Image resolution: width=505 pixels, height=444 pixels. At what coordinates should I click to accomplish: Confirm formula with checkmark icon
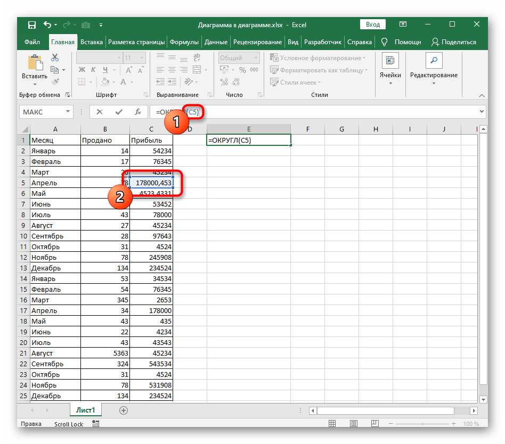pyautogui.click(x=119, y=112)
